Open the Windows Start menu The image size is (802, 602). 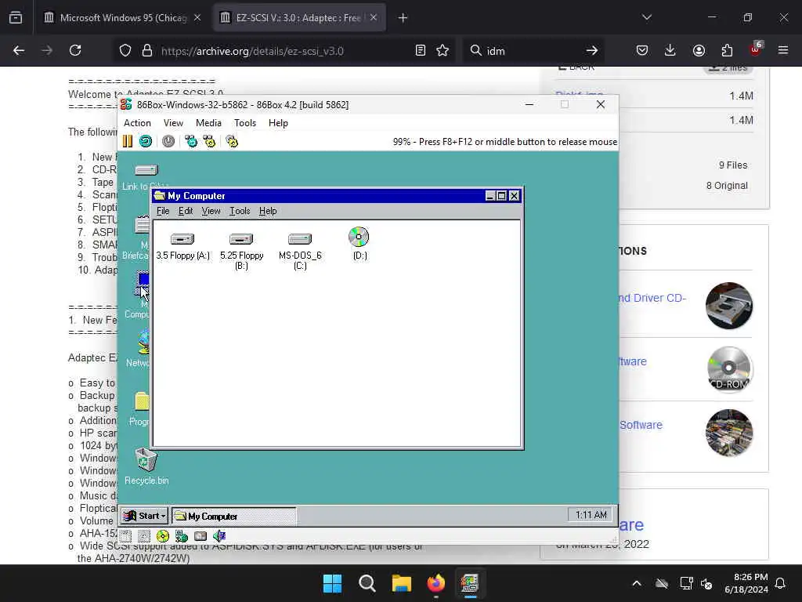(x=332, y=583)
